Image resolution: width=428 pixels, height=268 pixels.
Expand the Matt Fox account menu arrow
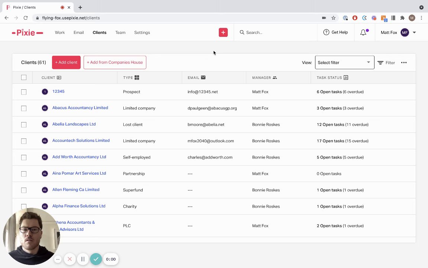[414, 32]
